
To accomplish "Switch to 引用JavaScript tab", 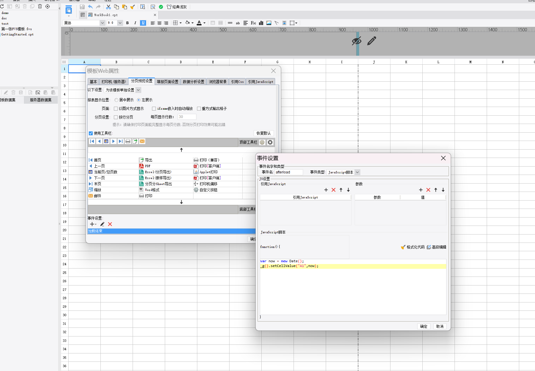I will pos(260,82).
